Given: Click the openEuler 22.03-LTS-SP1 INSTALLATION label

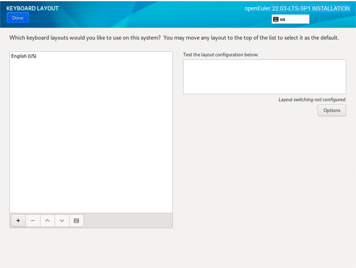Looking at the screenshot, I should [297, 8].
